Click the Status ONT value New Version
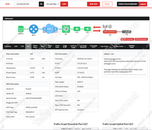Screen dimensions: 152x130 (30, 117)
